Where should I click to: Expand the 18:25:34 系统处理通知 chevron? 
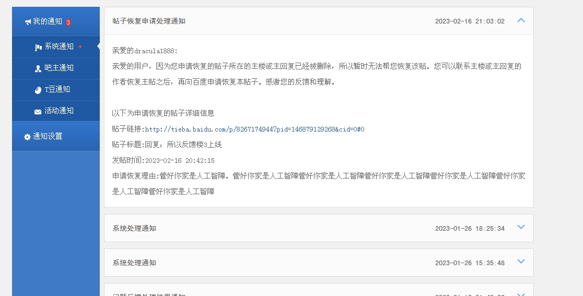click(520, 228)
